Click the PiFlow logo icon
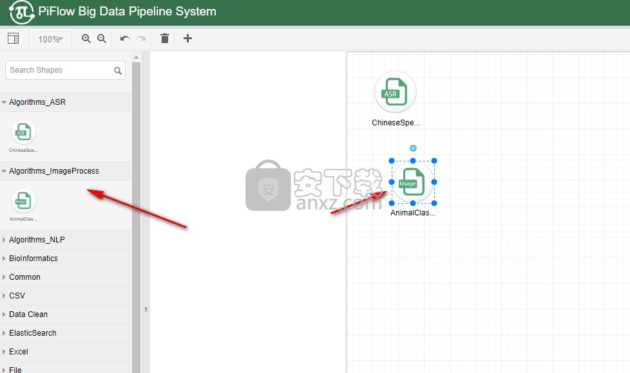630x373 pixels. pyautogui.click(x=21, y=12)
